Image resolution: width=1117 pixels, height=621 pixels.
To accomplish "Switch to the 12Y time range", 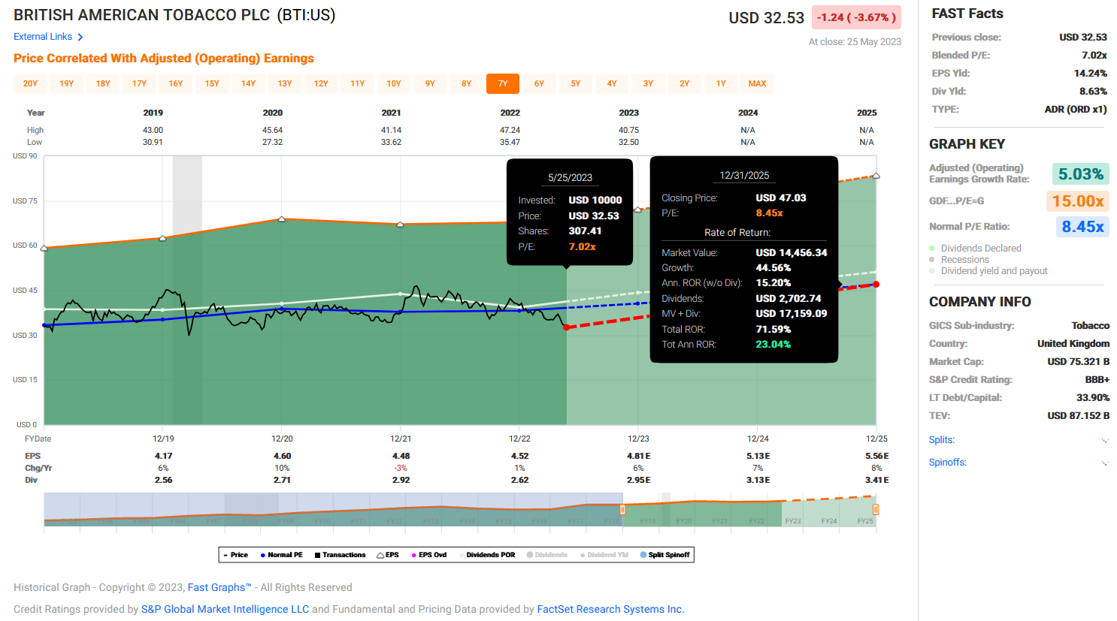I will [x=321, y=83].
